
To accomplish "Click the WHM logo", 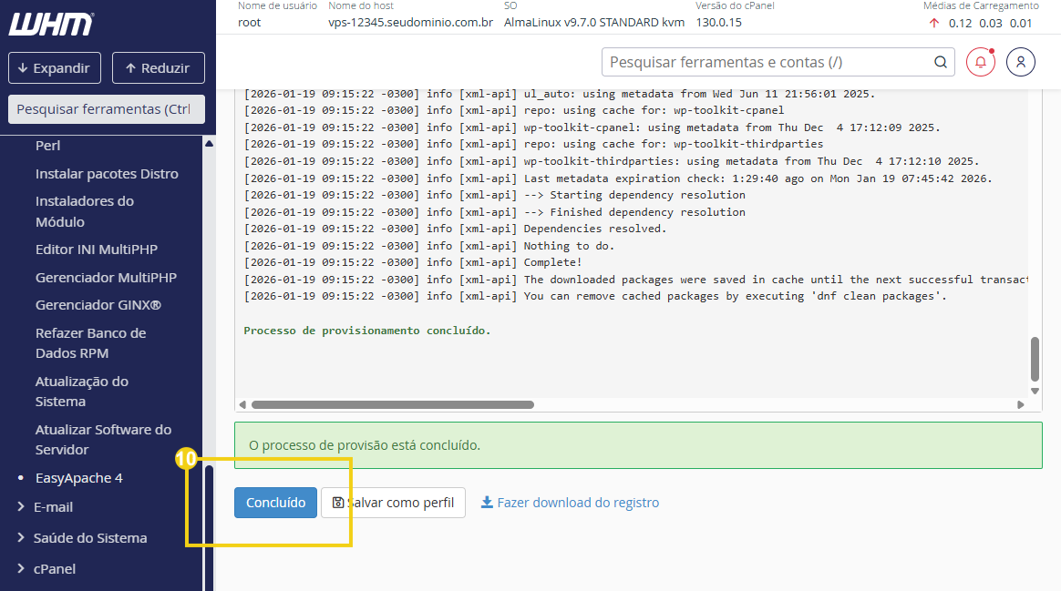I will click(x=51, y=24).
